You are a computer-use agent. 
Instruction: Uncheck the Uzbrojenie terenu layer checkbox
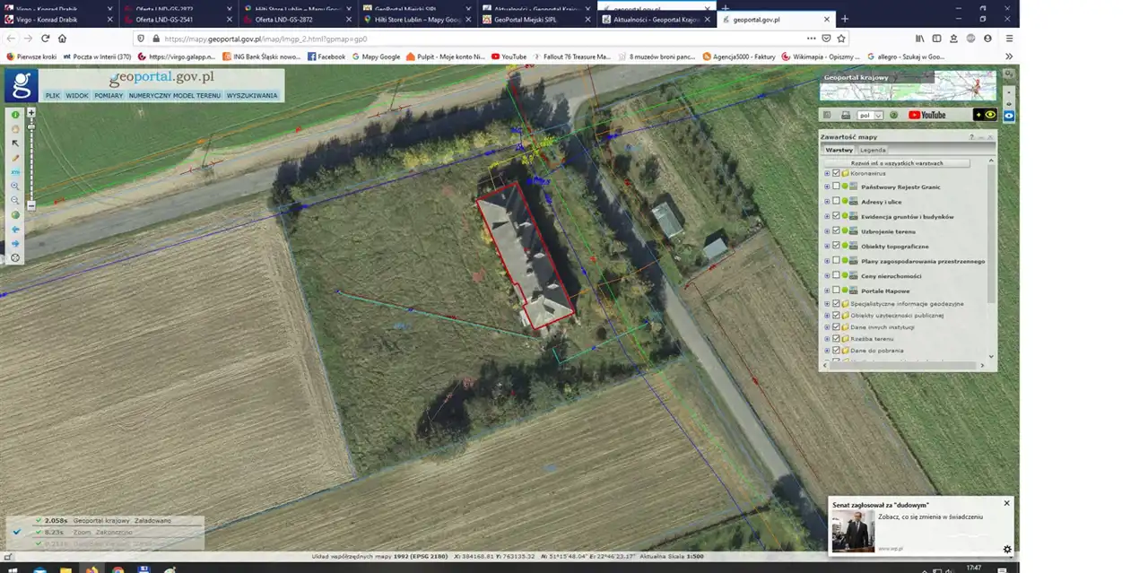[836, 231]
